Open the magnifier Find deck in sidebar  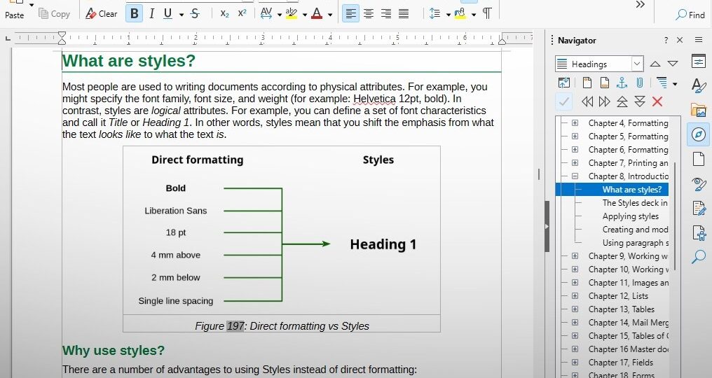[699, 257]
